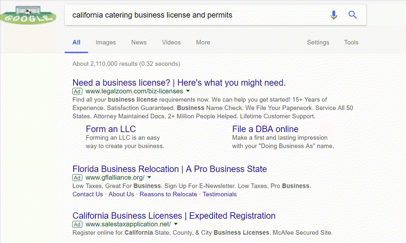Open California Business Licenses Expedited Registration link
406x243 pixels.
pyautogui.click(x=174, y=216)
